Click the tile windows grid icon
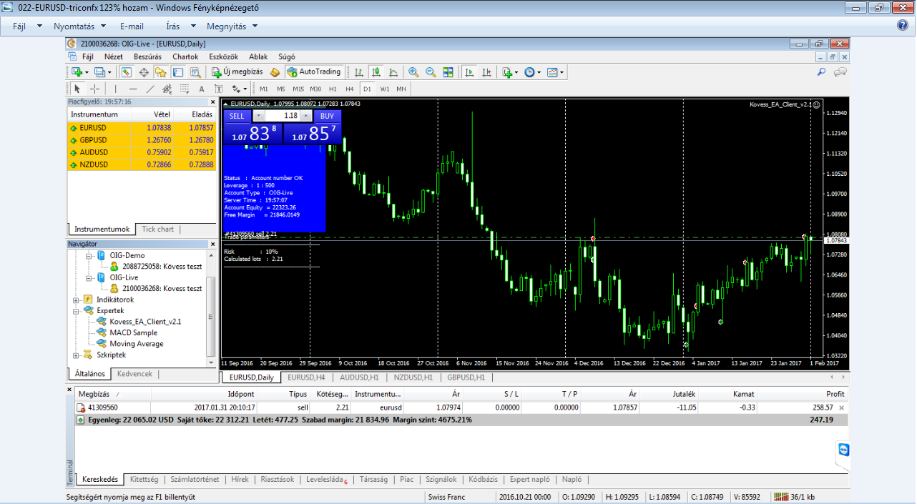Viewport: 917px width, 504px height. pos(448,72)
